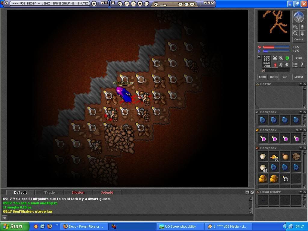Click the smiley icon in quick launch
Viewport: 308px width, 231px height.
[36, 226]
